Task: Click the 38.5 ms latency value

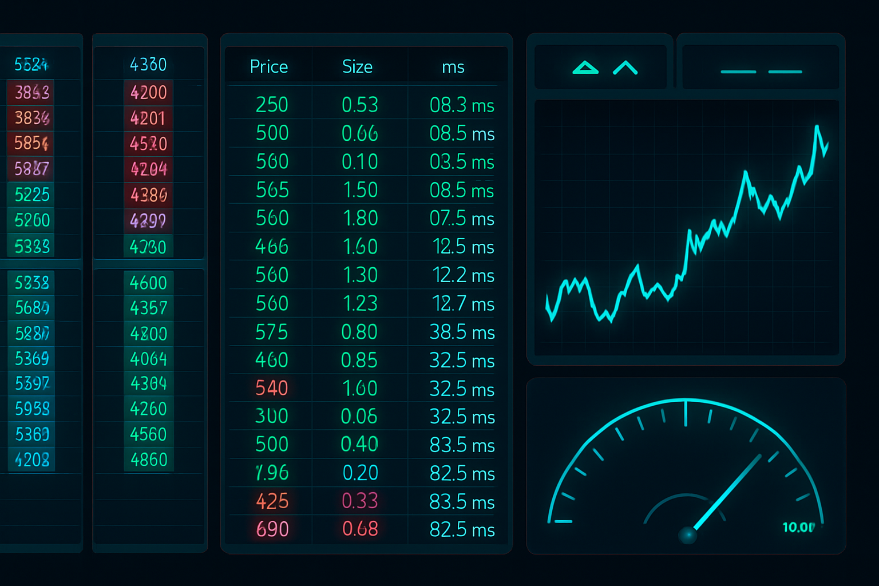Action: point(462,332)
